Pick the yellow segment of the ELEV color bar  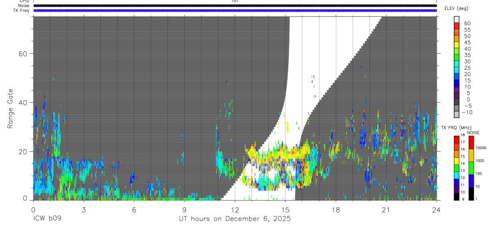[457, 45]
